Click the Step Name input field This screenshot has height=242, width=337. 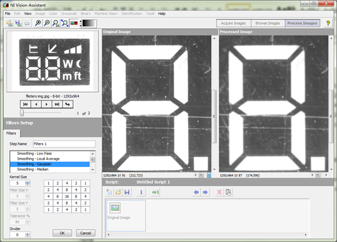point(64,144)
